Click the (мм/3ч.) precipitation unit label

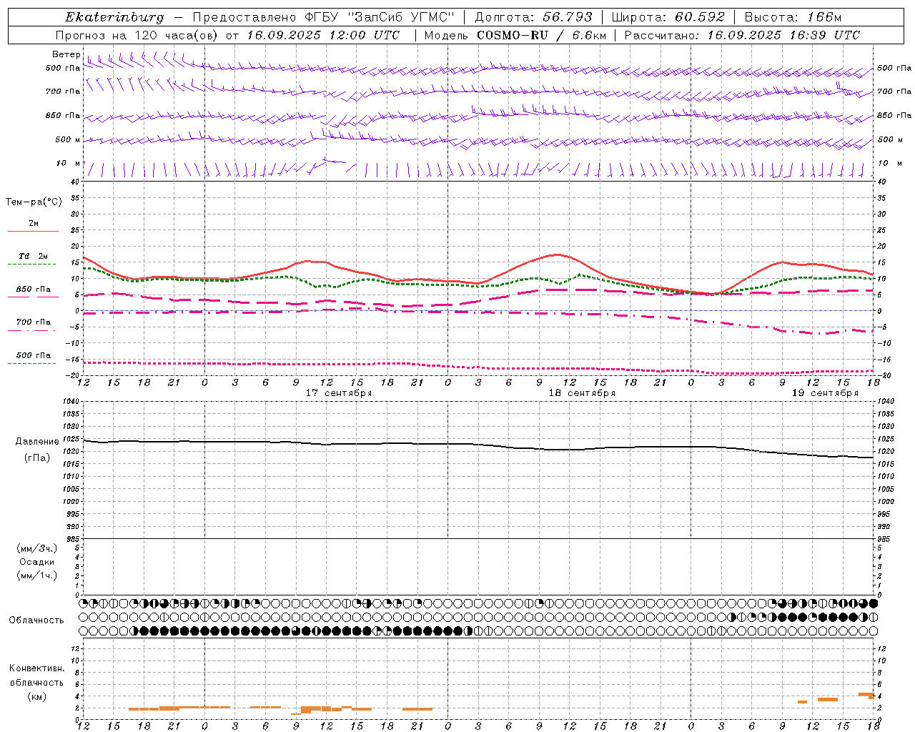tap(37, 548)
